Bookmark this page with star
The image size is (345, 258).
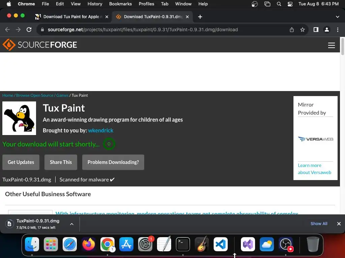point(303,30)
